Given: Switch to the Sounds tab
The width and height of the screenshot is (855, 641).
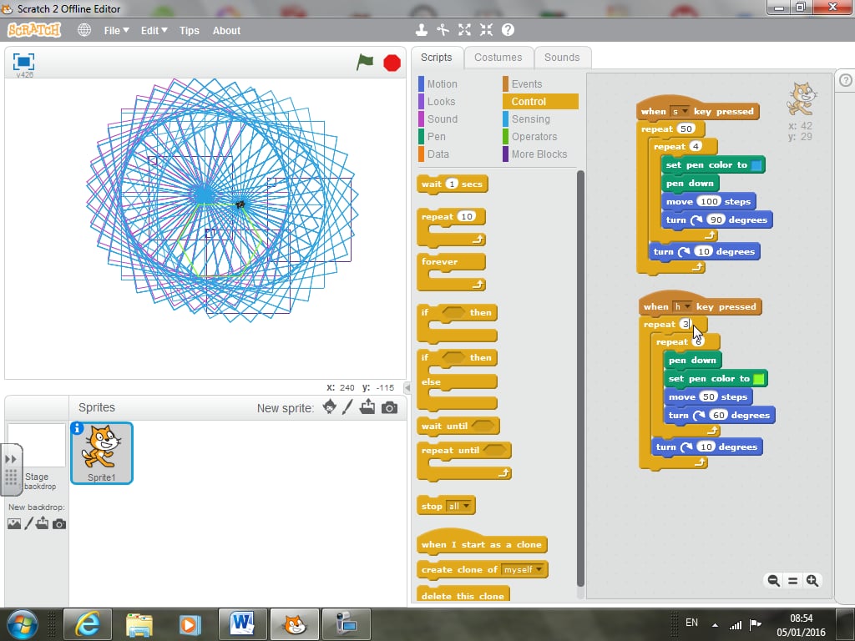Looking at the screenshot, I should (x=562, y=58).
